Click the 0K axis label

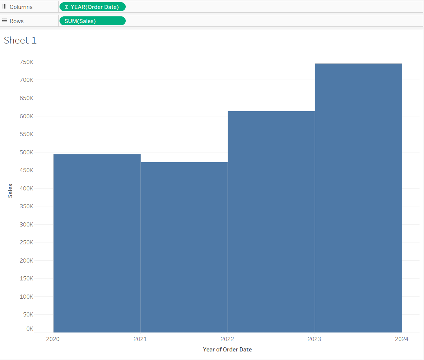point(30,329)
